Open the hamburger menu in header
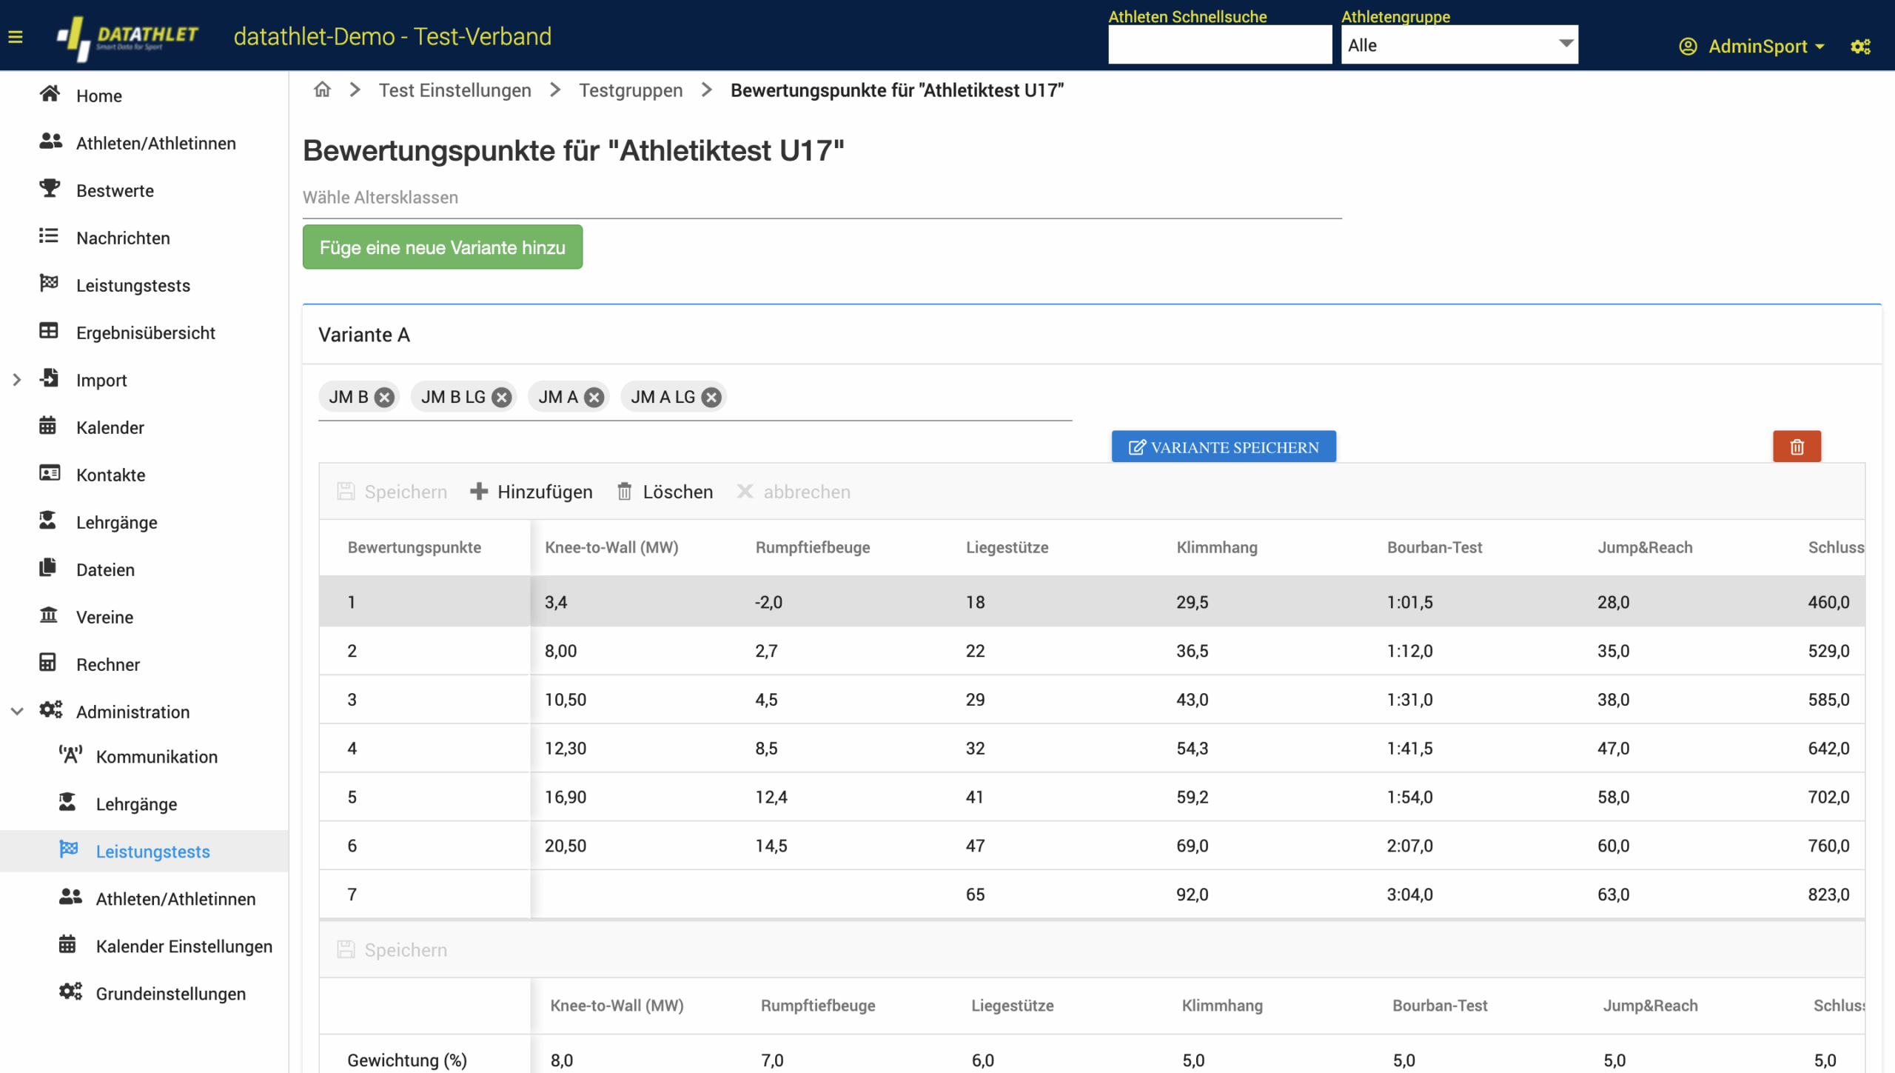The width and height of the screenshot is (1895, 1073). click(x=16, y=36)
